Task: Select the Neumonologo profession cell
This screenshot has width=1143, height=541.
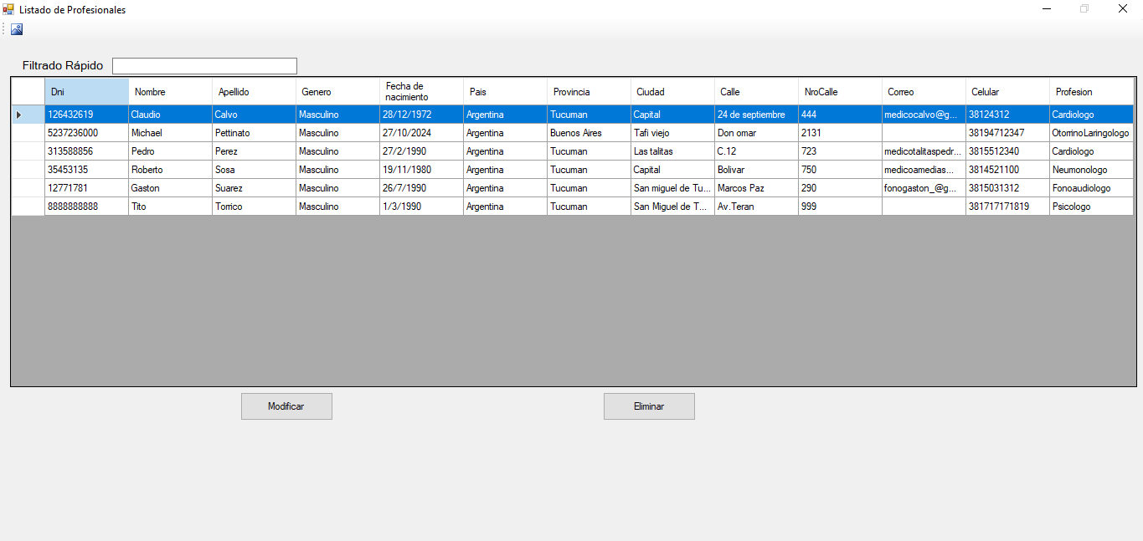Action: [1091, 170]
